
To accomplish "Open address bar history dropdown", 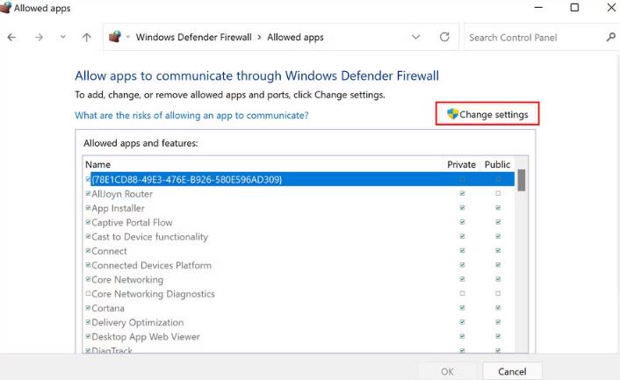I will point(415,37).
